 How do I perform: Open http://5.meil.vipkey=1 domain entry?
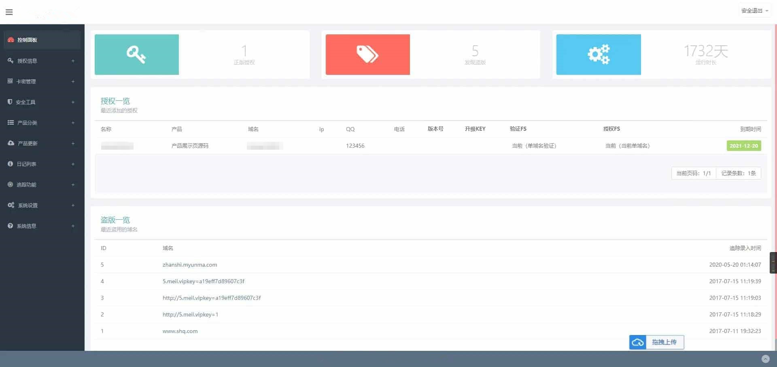click(x=190, y=314)
